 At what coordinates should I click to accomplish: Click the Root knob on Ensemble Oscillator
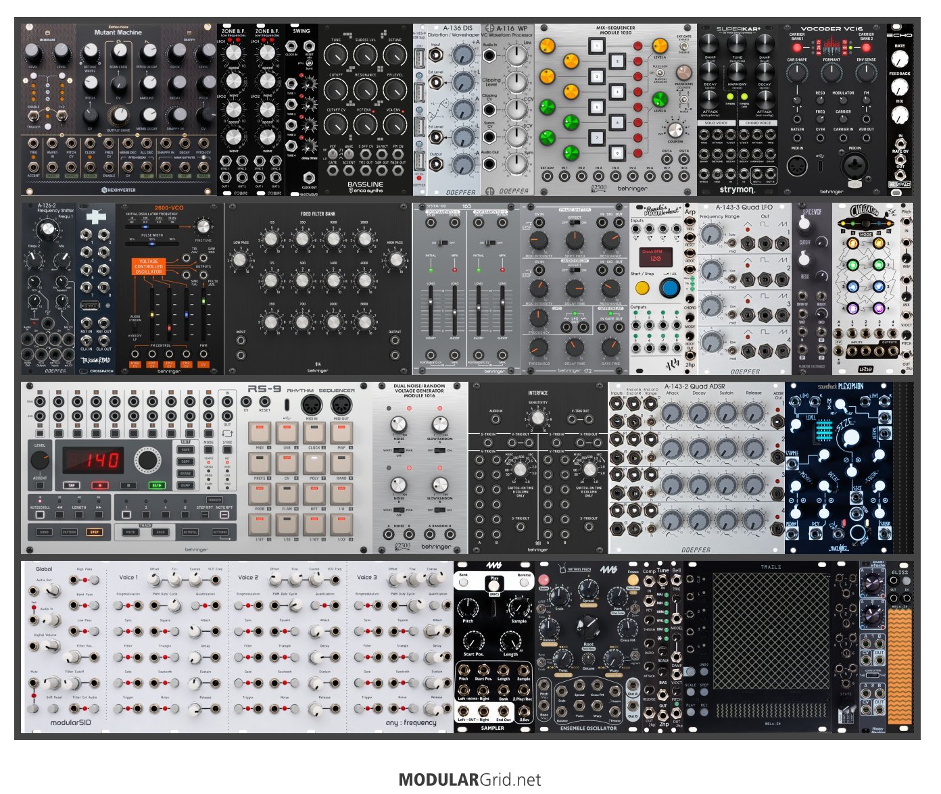[x=587, y=628]
